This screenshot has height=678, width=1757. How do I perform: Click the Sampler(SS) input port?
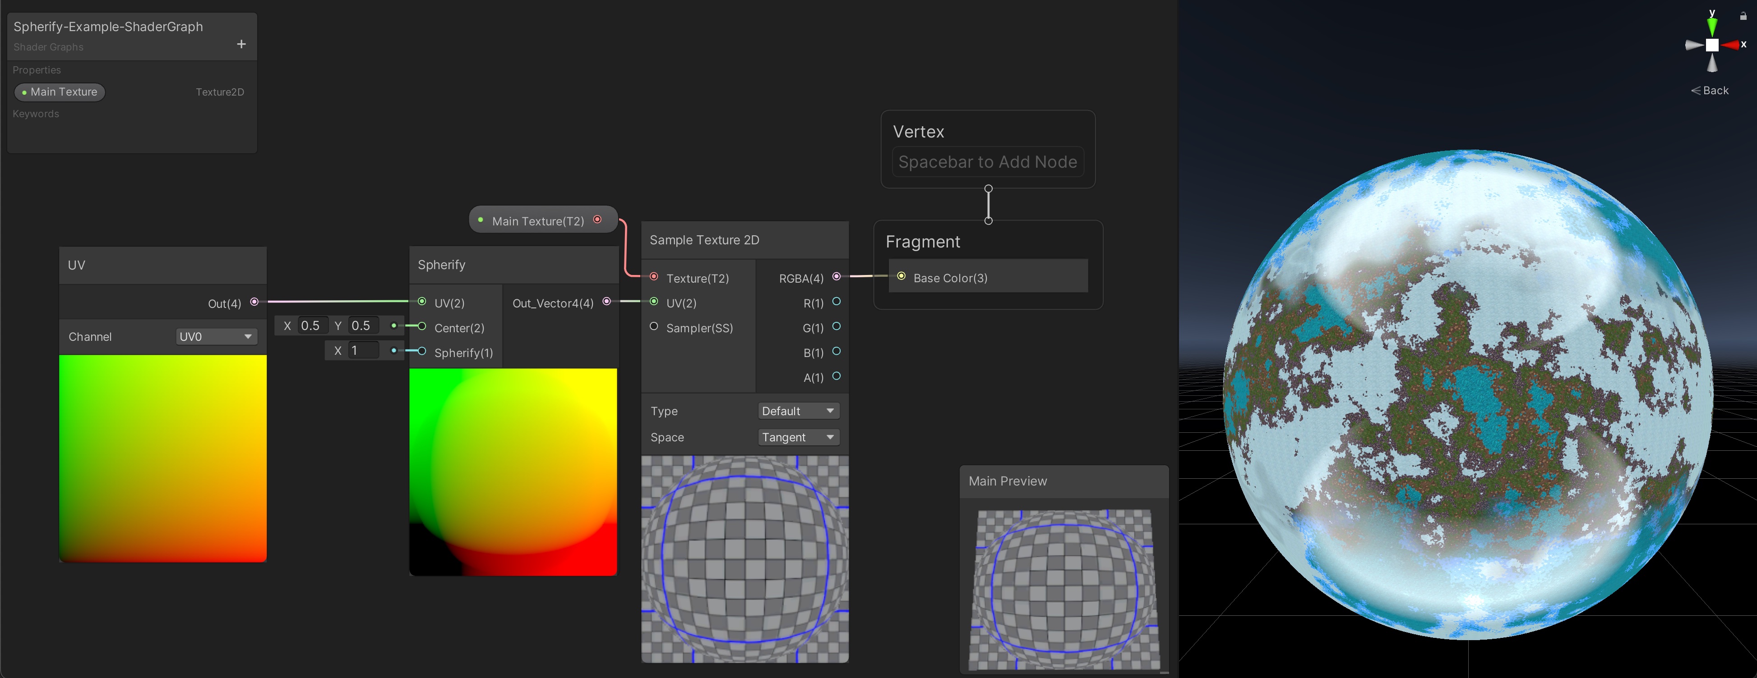pos(653,326)
